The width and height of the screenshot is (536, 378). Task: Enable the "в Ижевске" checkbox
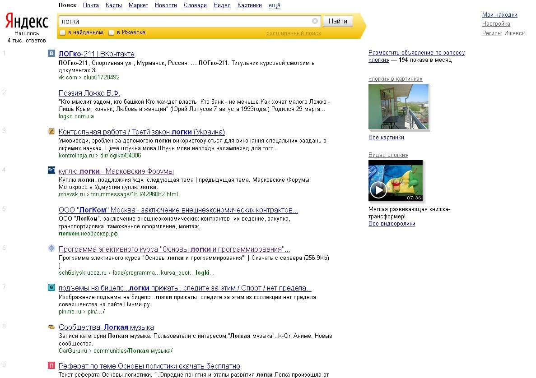111,33
